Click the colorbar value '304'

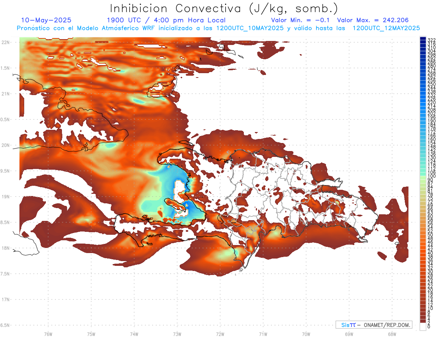[431, 51]
